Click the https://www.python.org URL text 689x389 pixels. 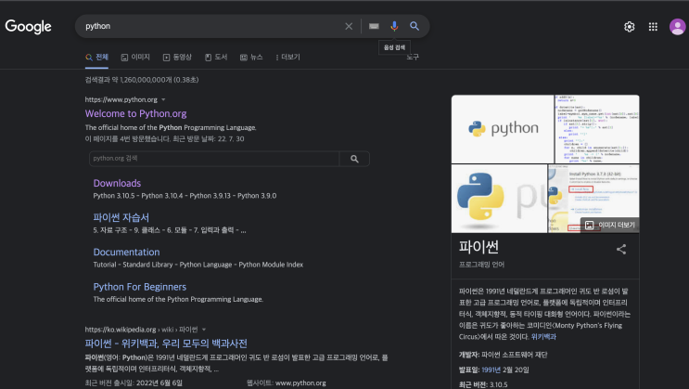pyautogui.click(x=121, y=100)
